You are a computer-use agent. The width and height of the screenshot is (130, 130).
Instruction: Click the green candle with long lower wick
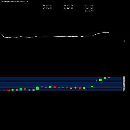coord(105,78)
